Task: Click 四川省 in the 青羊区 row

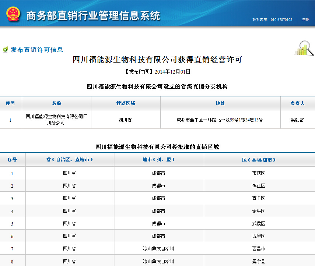Action: click(x=70, y=198)
